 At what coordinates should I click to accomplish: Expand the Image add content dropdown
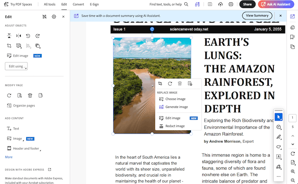click(x=15, y=139)
